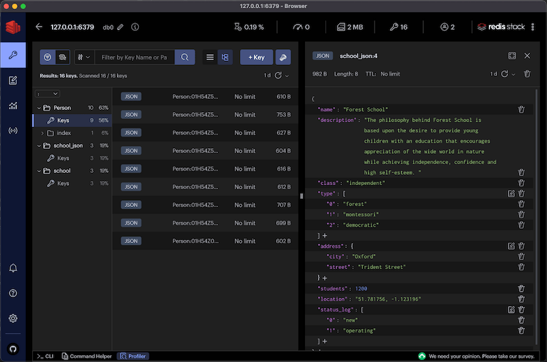Open the Command Helper panel

(x=85, y=357)
